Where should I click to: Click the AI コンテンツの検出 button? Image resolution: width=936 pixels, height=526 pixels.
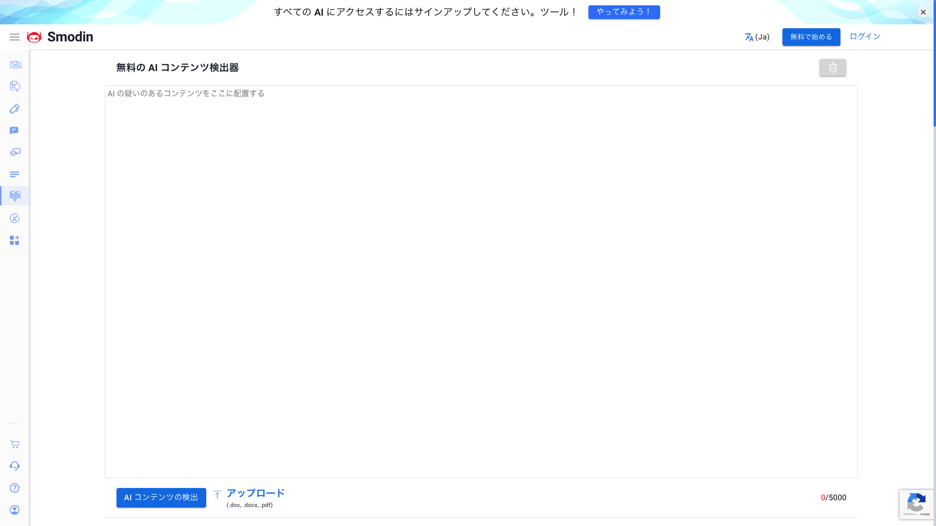click(161, 498)
